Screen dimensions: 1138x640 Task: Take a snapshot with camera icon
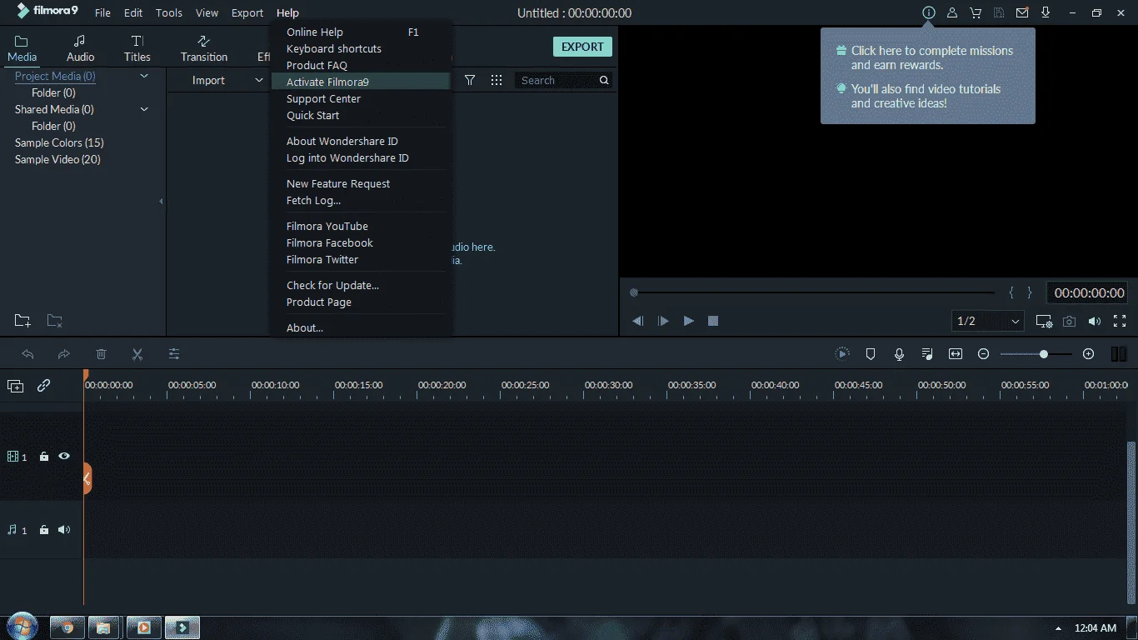point(1069,321)
